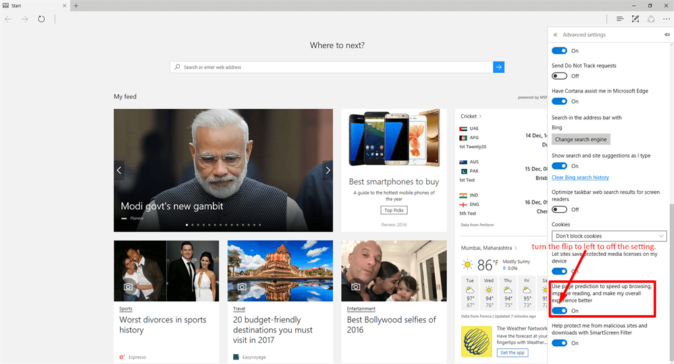This screenshot has width=674, height=364.
Task: Click the Sports category label
Action: (126, 309)
